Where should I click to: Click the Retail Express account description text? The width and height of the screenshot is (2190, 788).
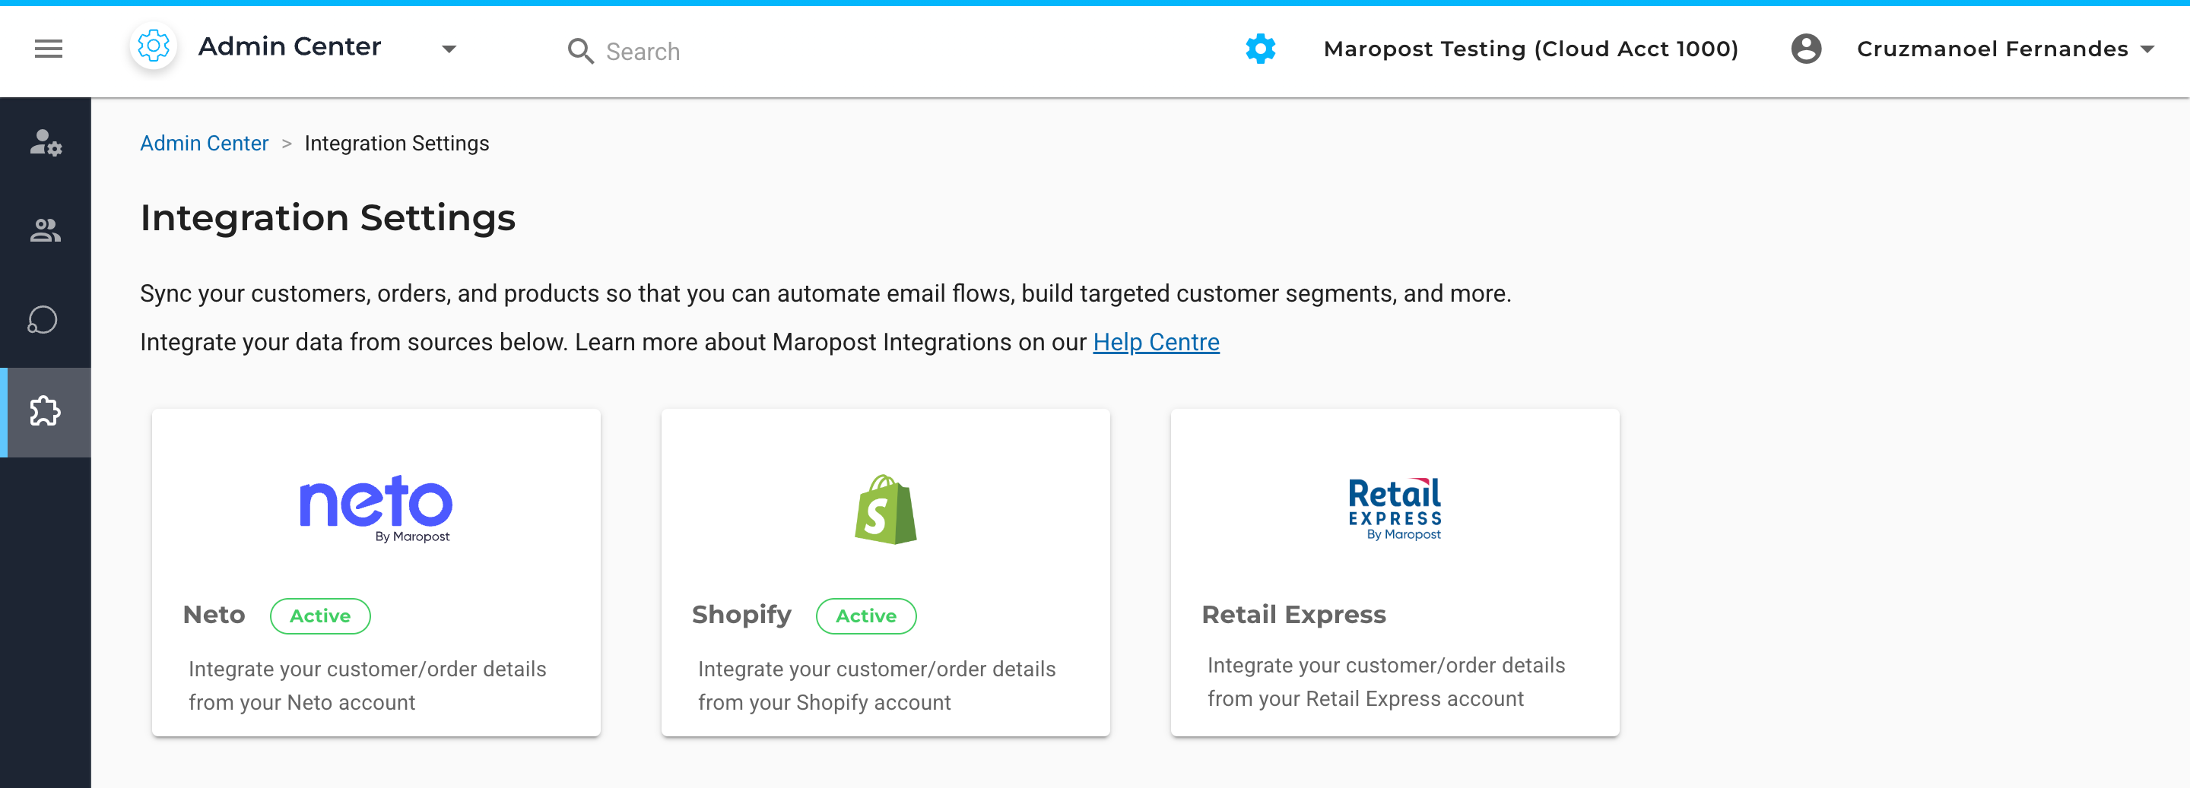(x=1385, y=682)
